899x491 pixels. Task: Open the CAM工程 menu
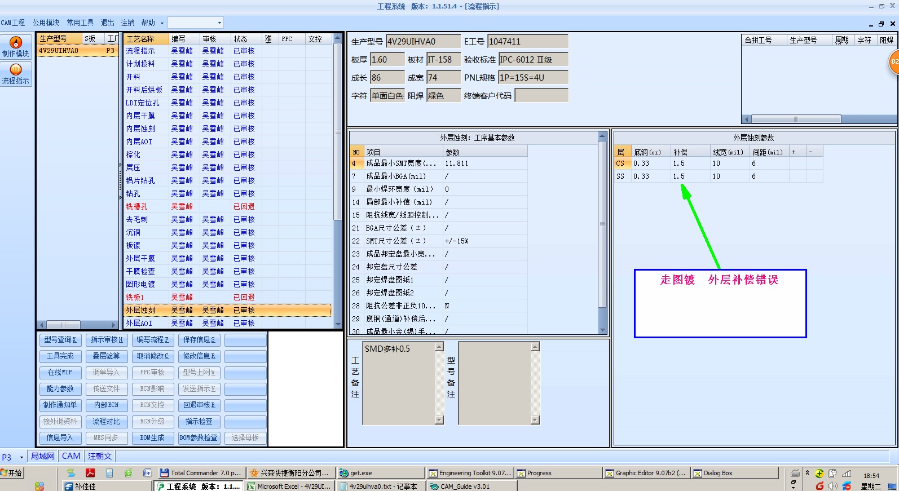coord(13,23)
